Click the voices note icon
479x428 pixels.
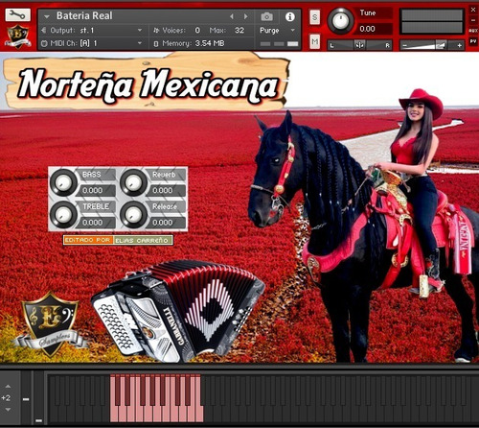click(156, 31)
